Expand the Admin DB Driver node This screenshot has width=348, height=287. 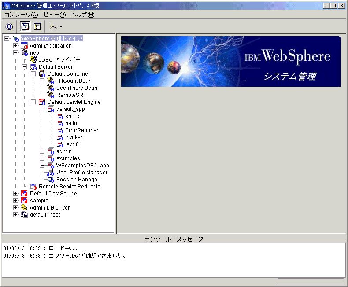pyautogui.click(x=15, y=208)
